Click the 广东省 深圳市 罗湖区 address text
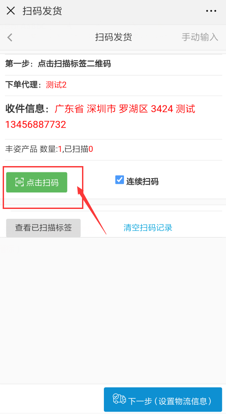This screenshot has height=417, width=226. (101, 109)
